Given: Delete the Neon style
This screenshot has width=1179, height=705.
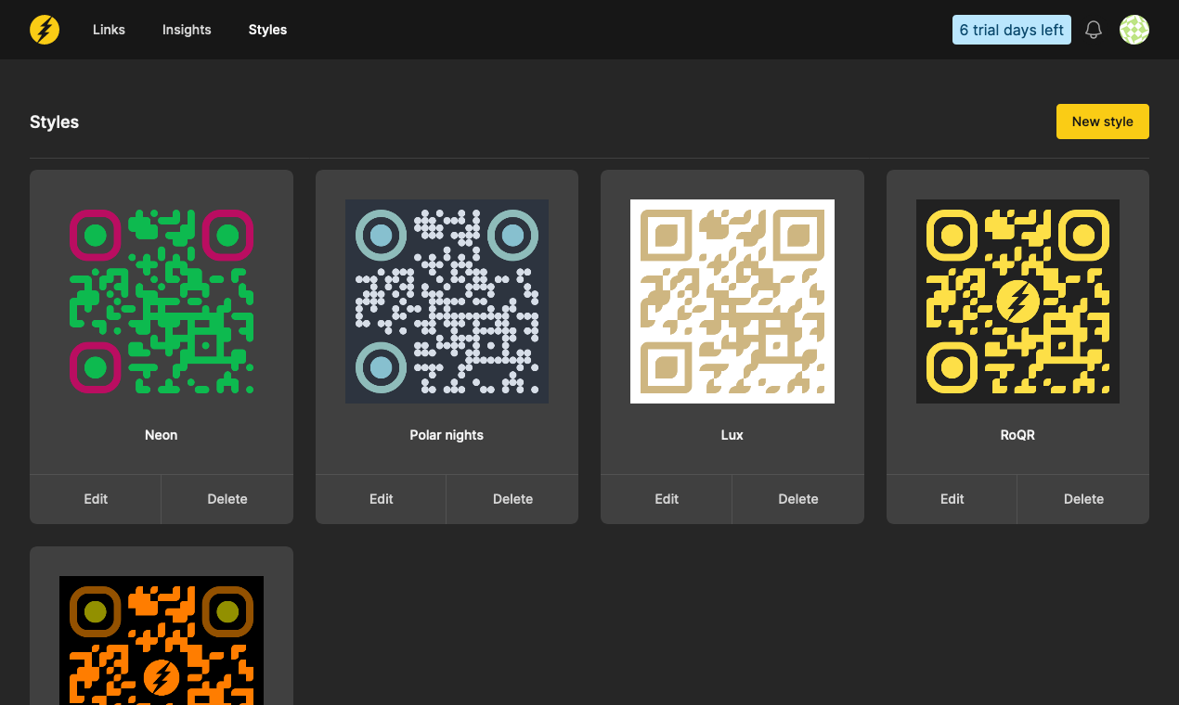Looking at the screenshot, I should tap(227, 499).
